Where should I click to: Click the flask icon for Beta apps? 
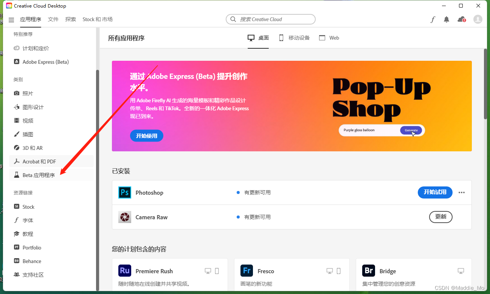pyautogui.click(x=17, y=175)
